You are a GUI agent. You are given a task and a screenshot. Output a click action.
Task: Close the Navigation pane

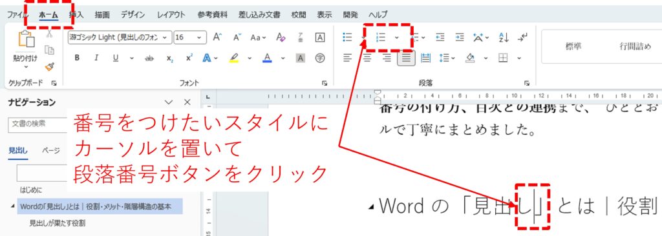coord(187,102)
